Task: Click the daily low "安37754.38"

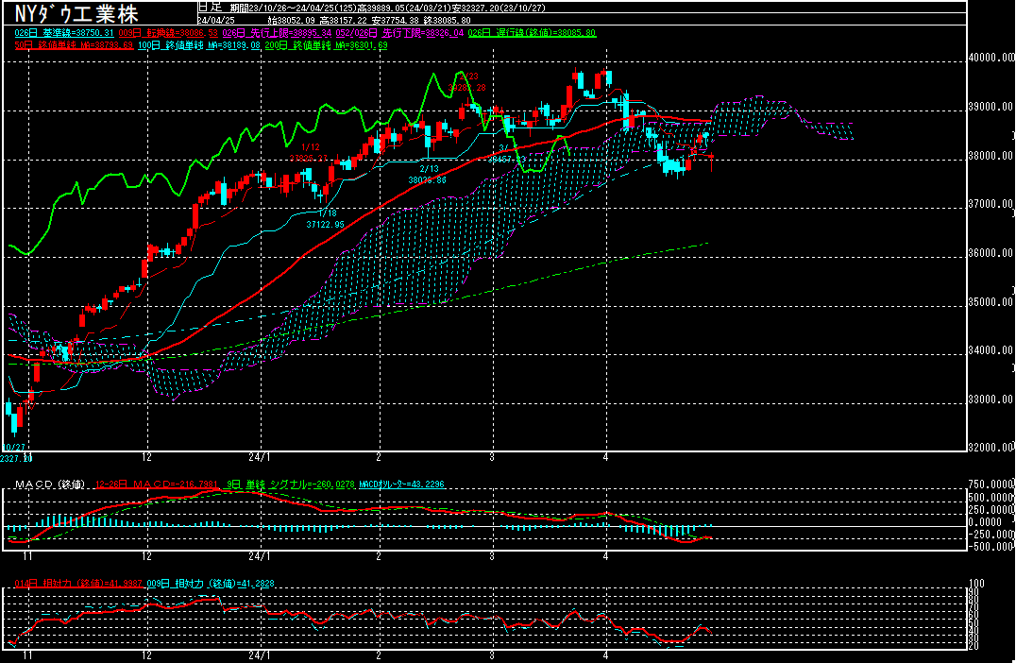Action: 396,20
